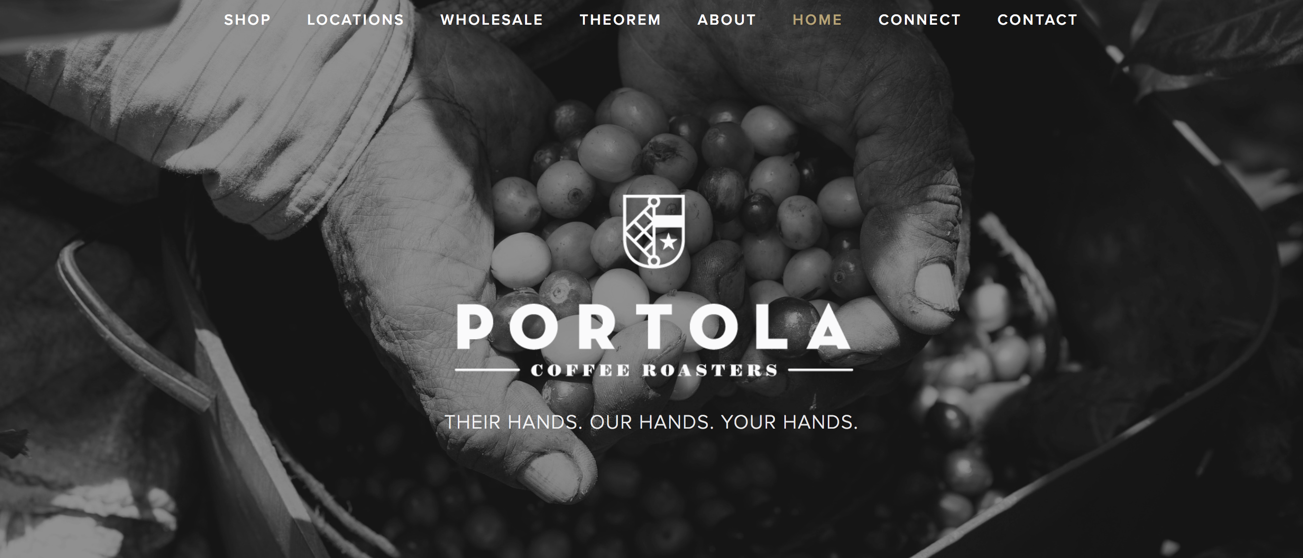The image size is (1303, 558).
Task: Click the highlighted HOME nav link
Action: 817,20
